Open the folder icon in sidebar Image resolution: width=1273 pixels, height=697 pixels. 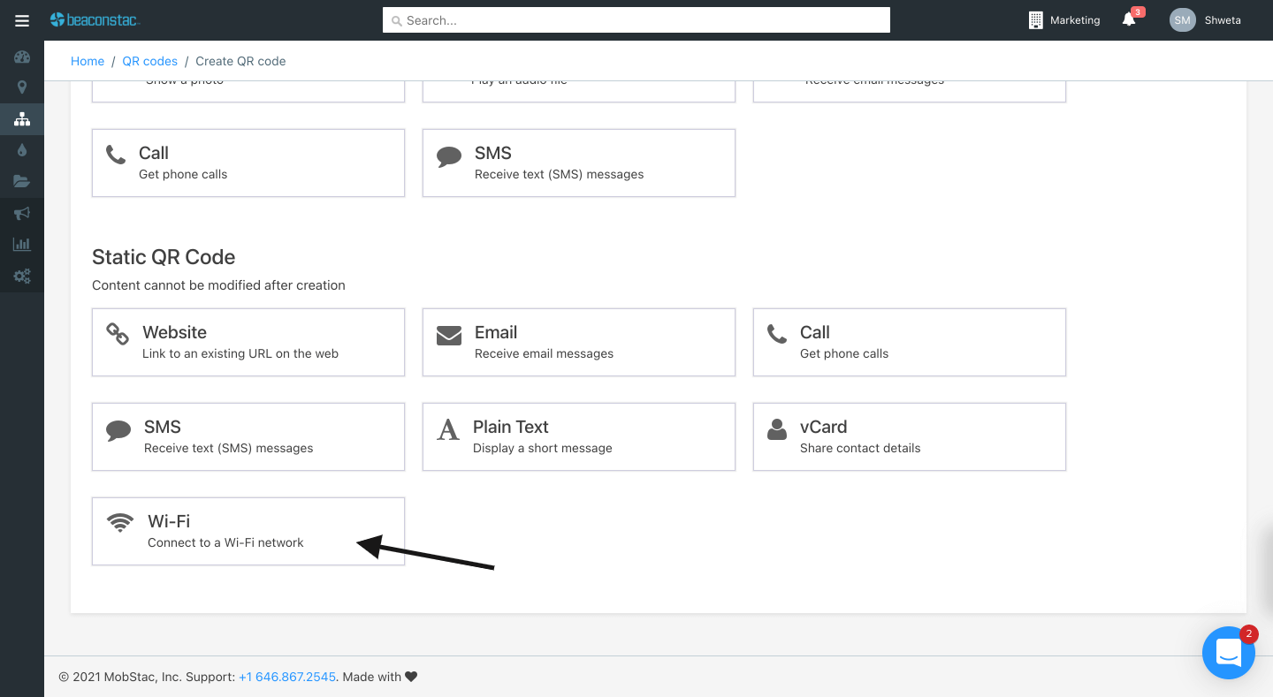click(x=22, y=182)
